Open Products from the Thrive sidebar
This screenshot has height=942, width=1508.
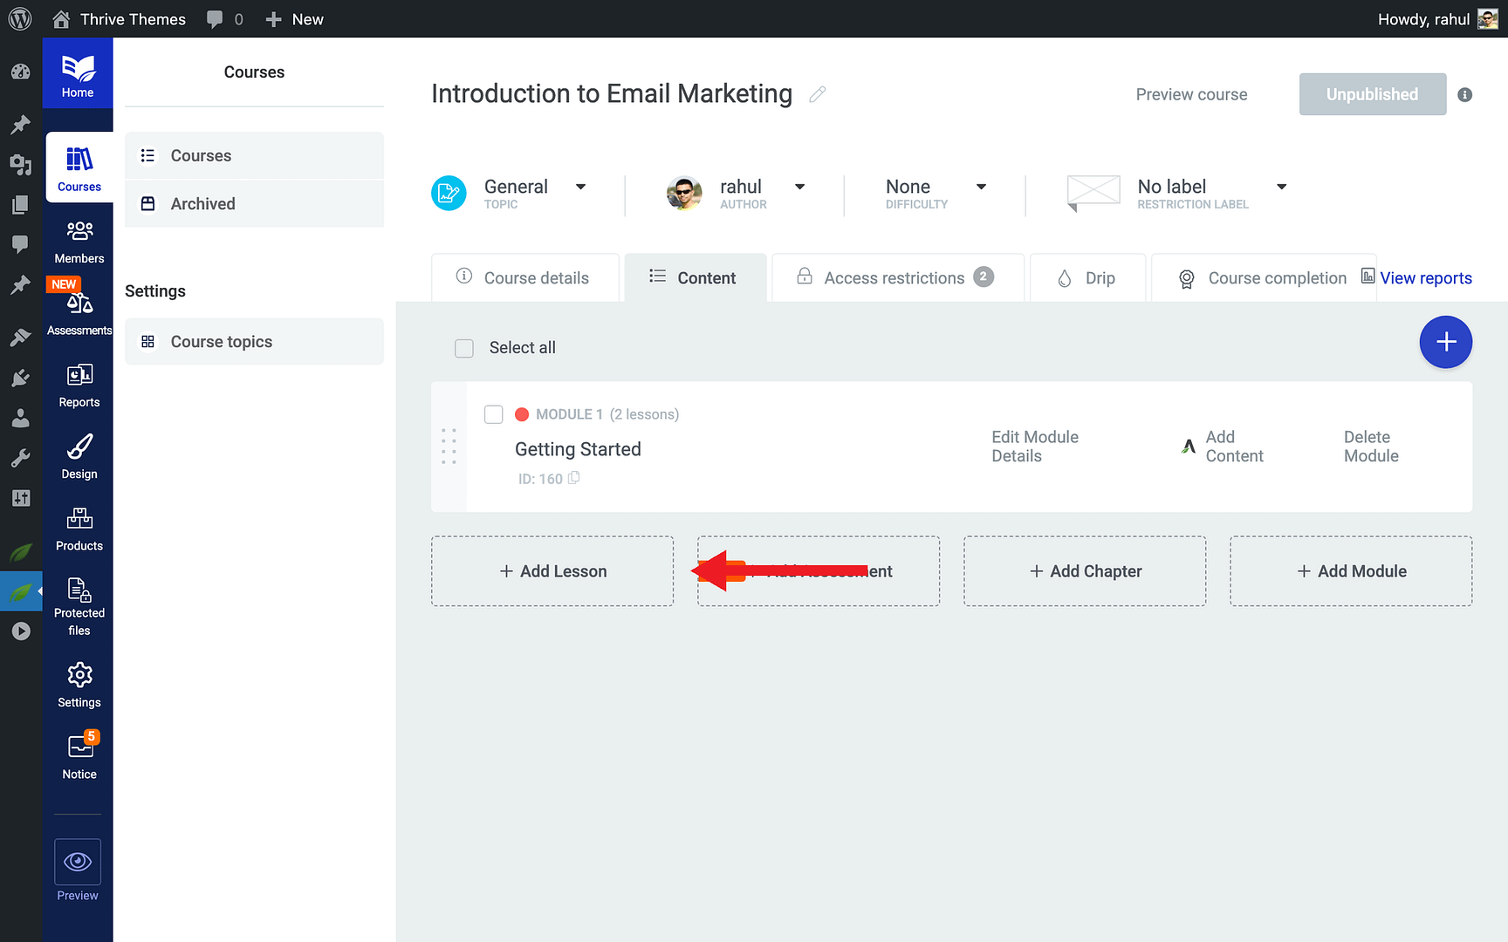pyautogui.click(x=79, y=528)
